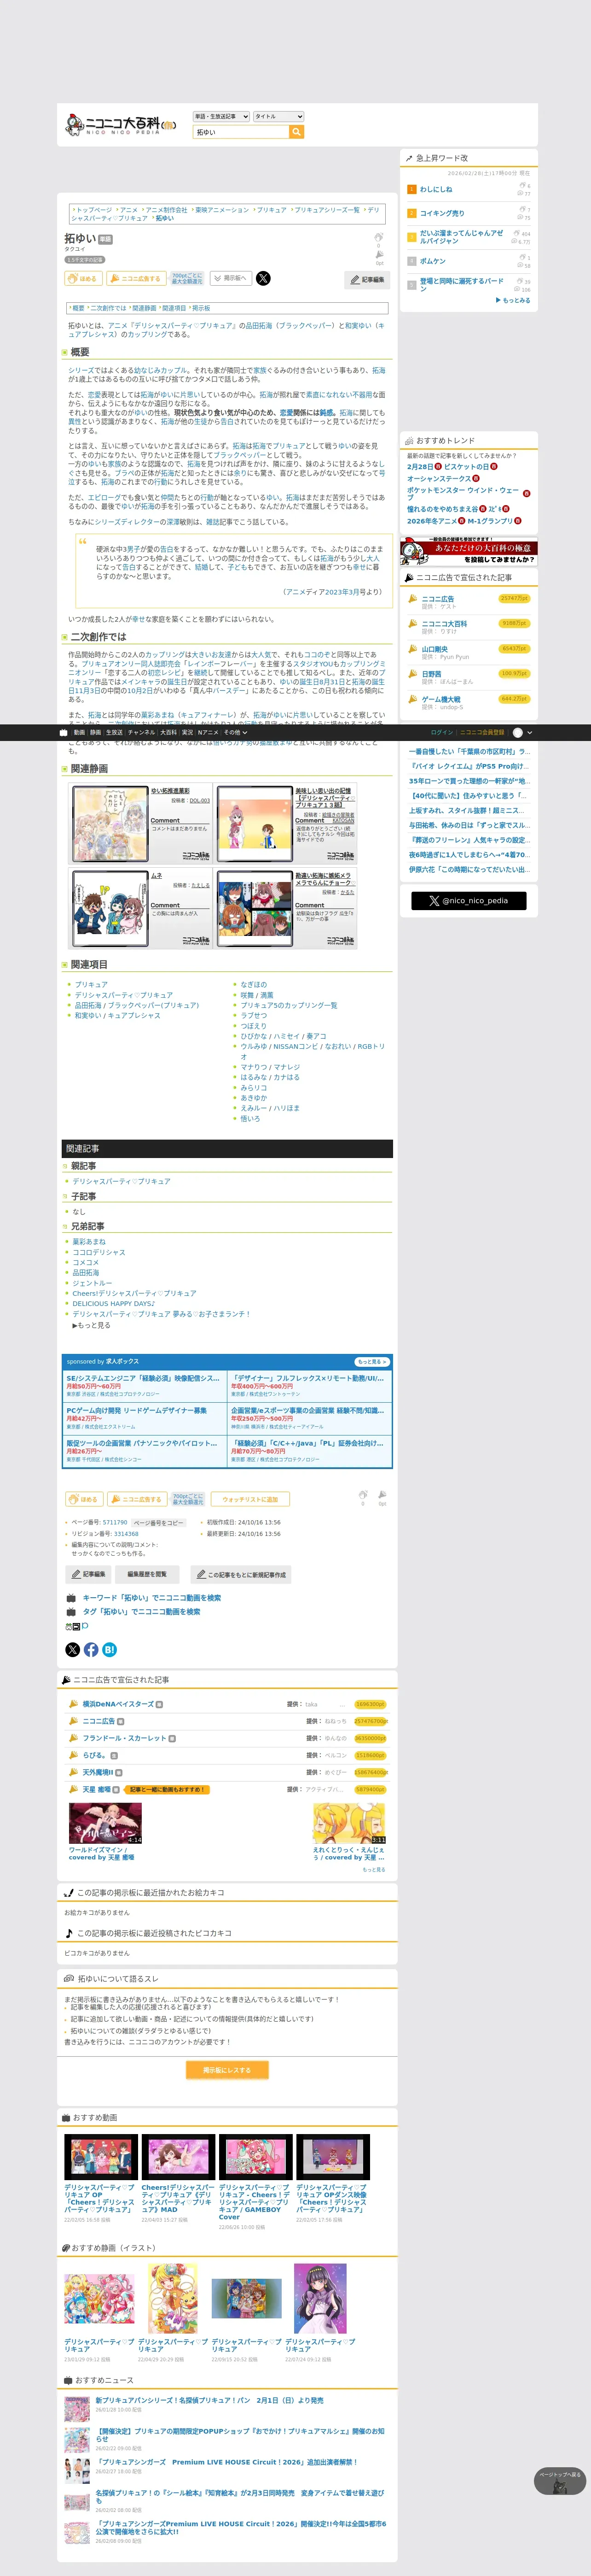Viewport: 591px width, 2576px height.
Task: Click @nico_nico_pedia X follow button
Action: (468, 901)
